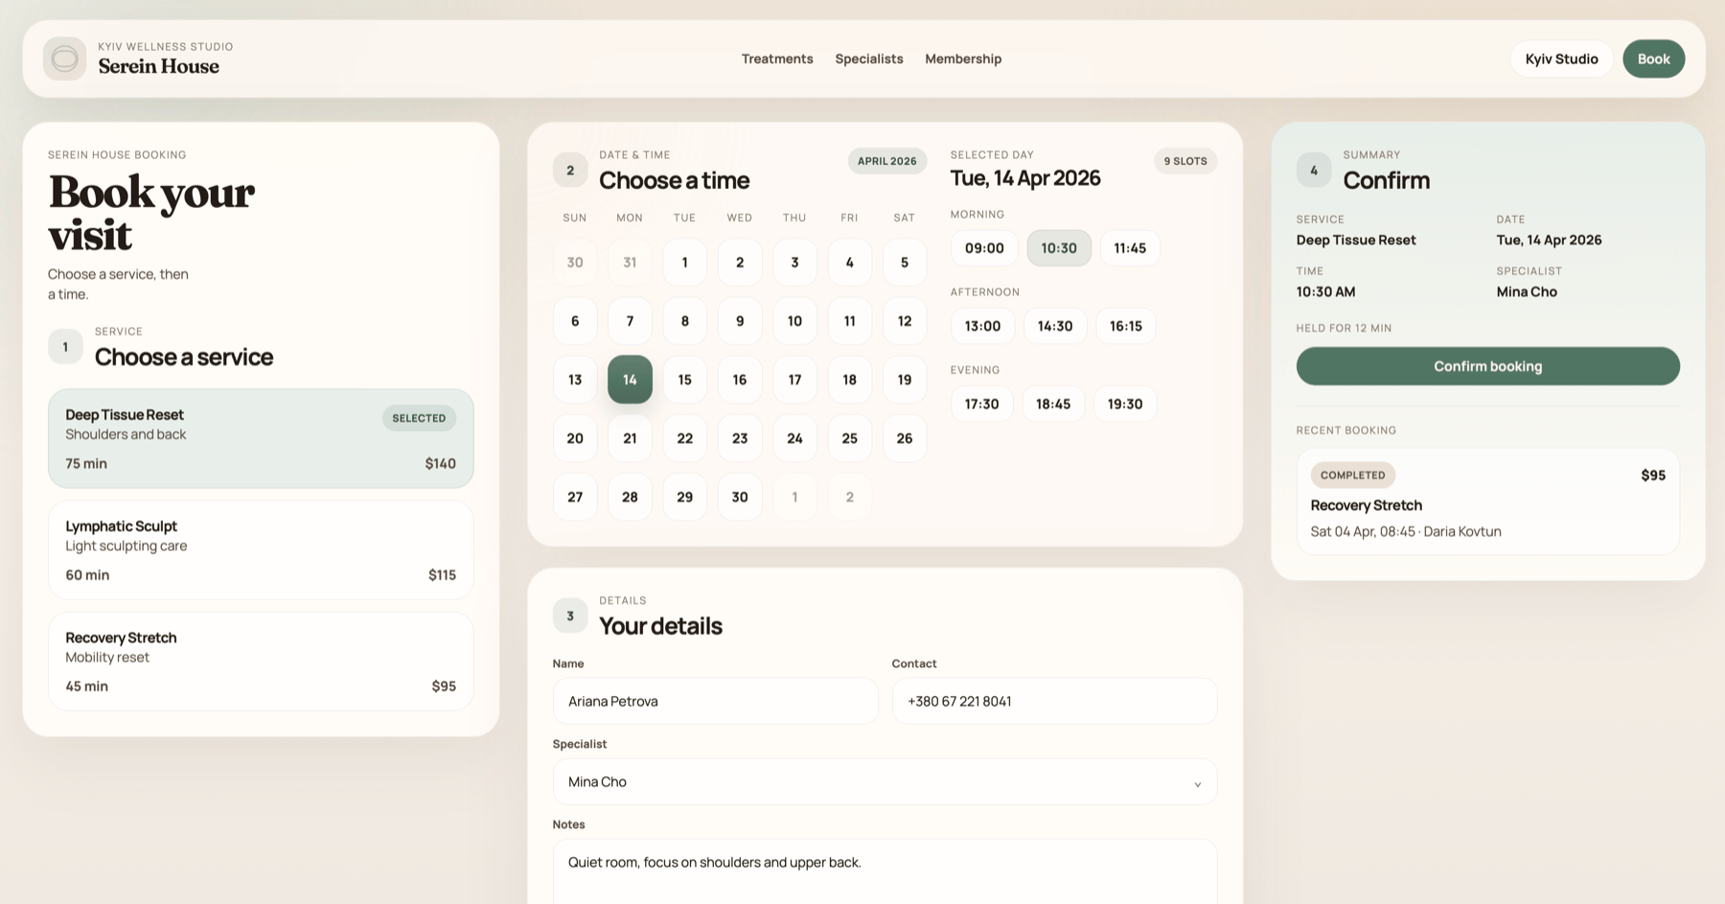This screenshot has height=904, width=1725.
Task: Select April 27 in the calendar
Action: (x=575, y=497)
